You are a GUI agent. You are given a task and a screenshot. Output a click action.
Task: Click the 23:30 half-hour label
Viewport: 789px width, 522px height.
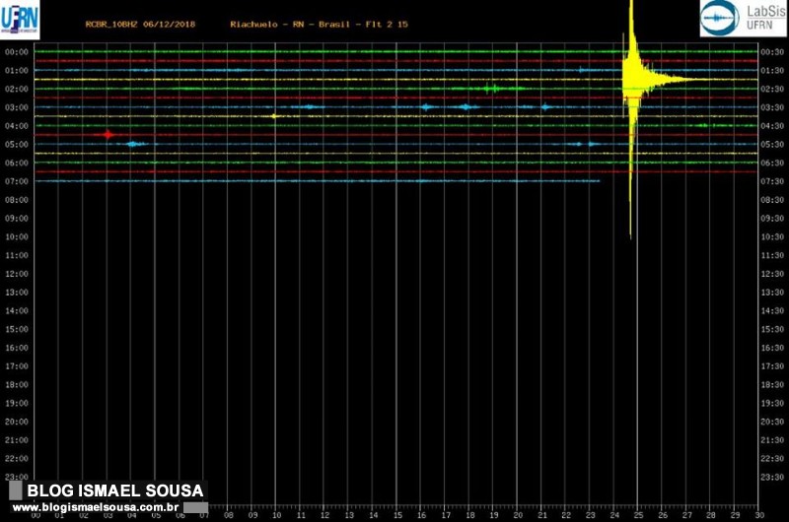[772, 478]
